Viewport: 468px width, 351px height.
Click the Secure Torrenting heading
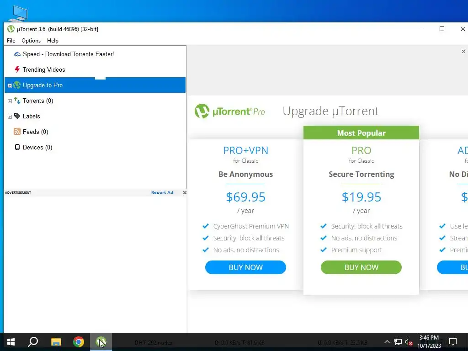click(x=362, y=174)
